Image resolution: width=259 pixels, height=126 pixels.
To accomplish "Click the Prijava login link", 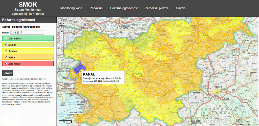I will 181,8.
